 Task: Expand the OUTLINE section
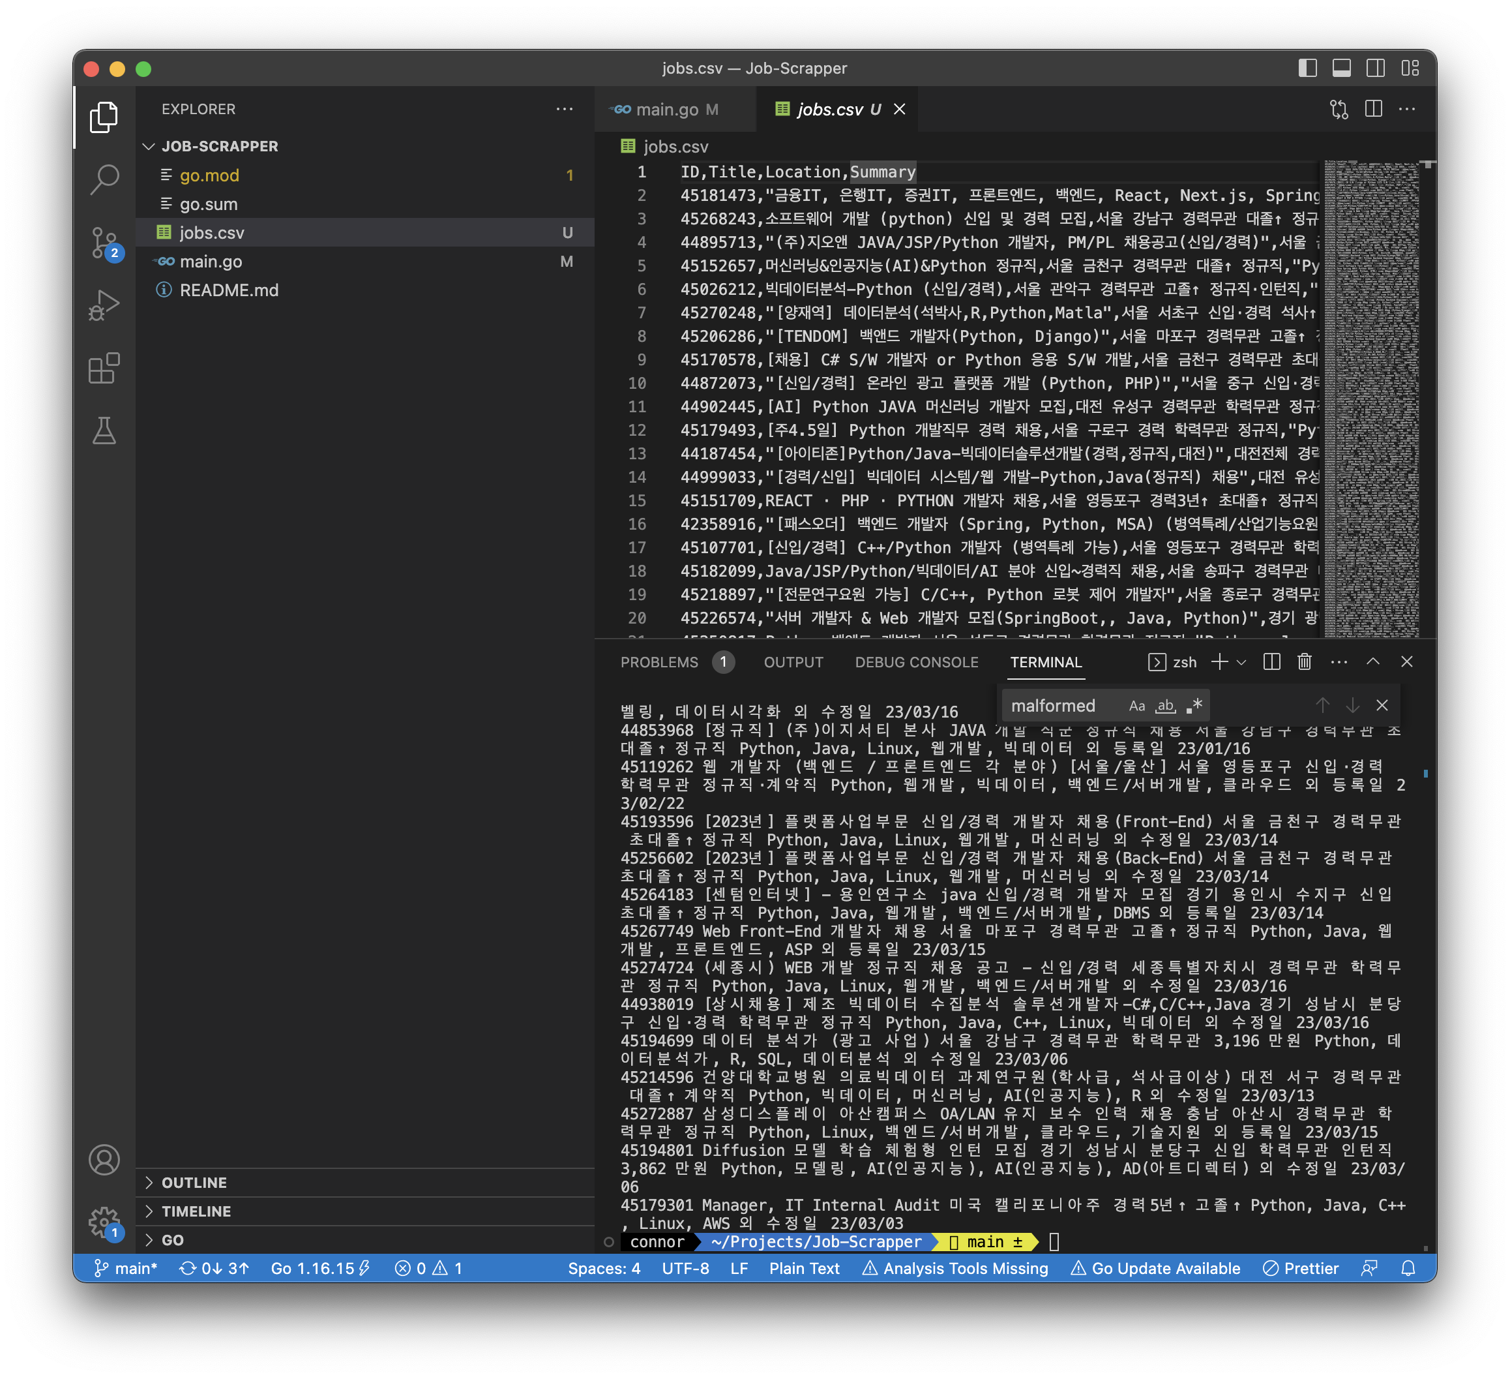coord(194,1183)
